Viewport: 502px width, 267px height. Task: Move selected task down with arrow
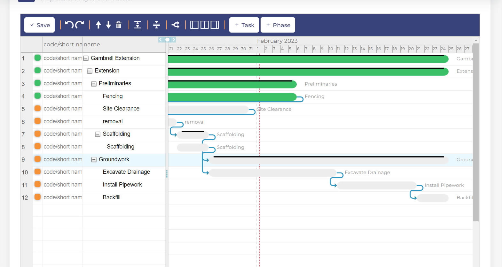tap(108, 25)
